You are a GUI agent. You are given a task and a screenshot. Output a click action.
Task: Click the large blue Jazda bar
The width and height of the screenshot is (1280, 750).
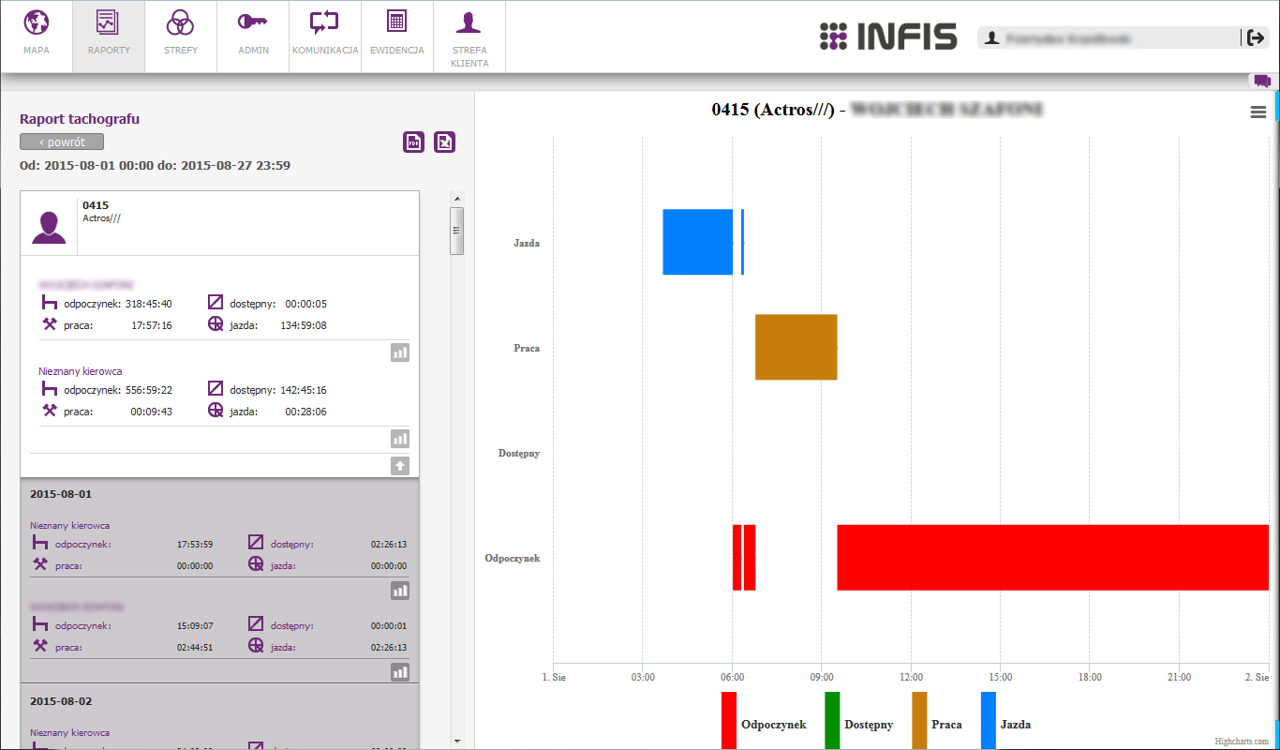pyautogui.click(x=697, y=242)
